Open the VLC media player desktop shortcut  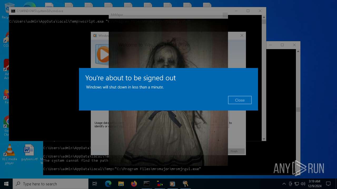9,154
